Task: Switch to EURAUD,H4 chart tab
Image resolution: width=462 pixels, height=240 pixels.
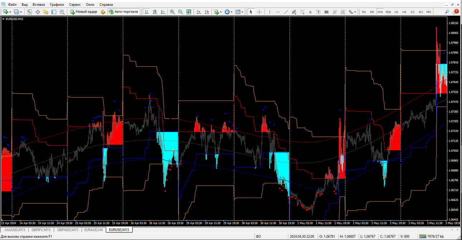Action: click(93, 230)
